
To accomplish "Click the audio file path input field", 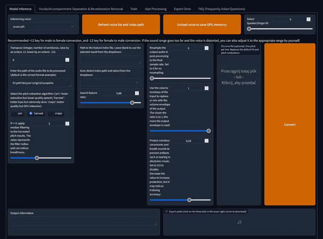I will [x=41, y=83].
